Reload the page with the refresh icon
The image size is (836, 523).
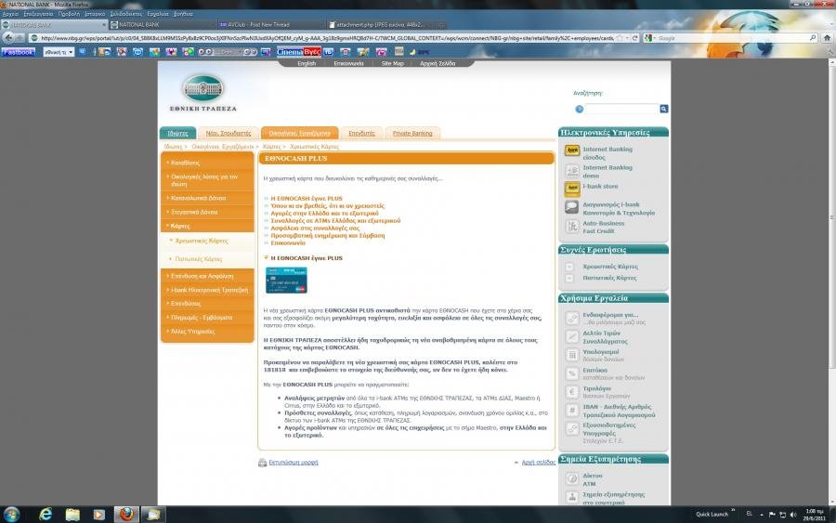tap(635, 38)
